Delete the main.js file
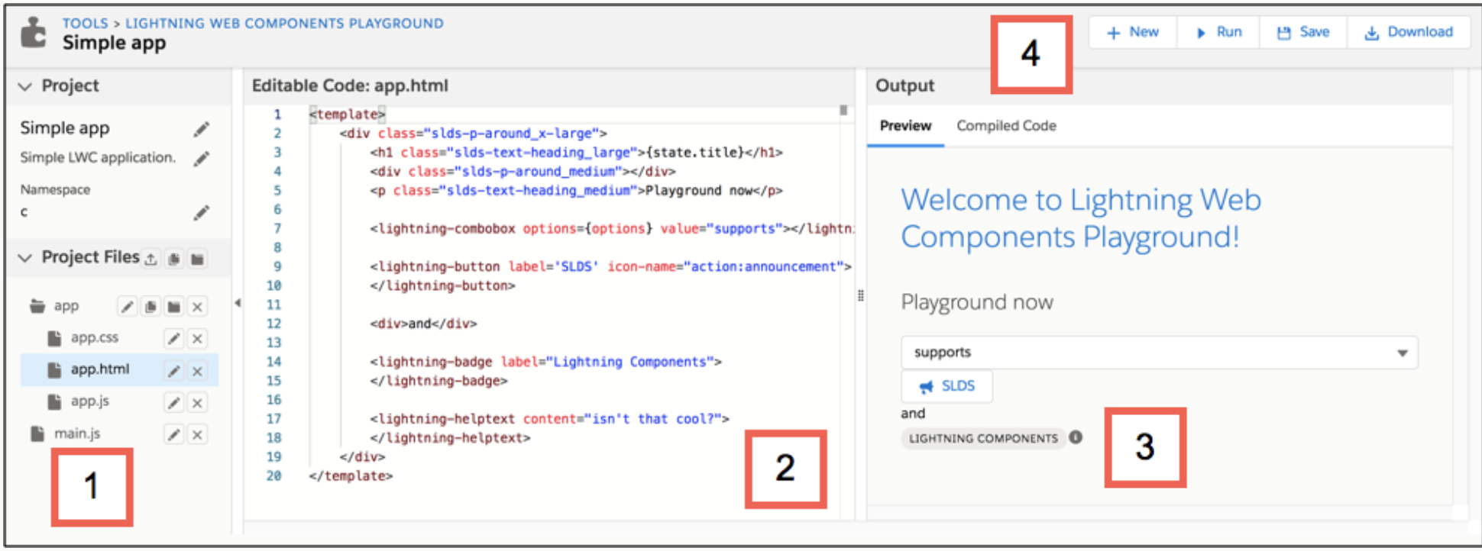The height and width of the screenshot is (551, 1482). pyautogui.click(x=197, y=435)
